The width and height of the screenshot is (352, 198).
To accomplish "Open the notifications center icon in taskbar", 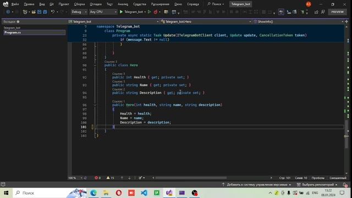I will tap(342, 193).
